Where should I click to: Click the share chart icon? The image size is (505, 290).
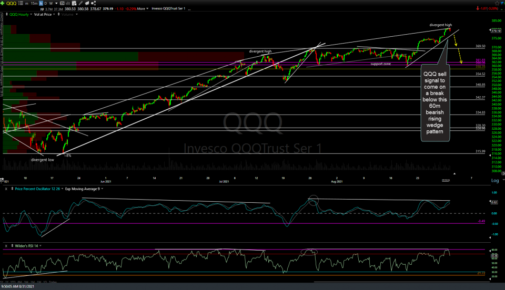pos(94,3)
